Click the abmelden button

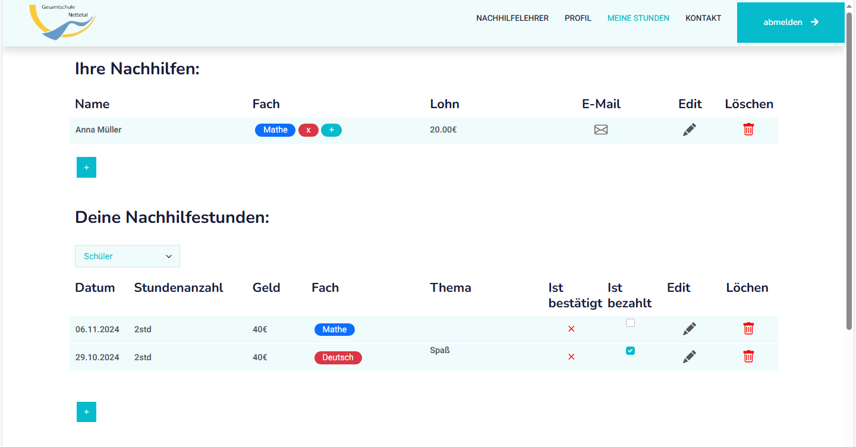coord(790,23)
